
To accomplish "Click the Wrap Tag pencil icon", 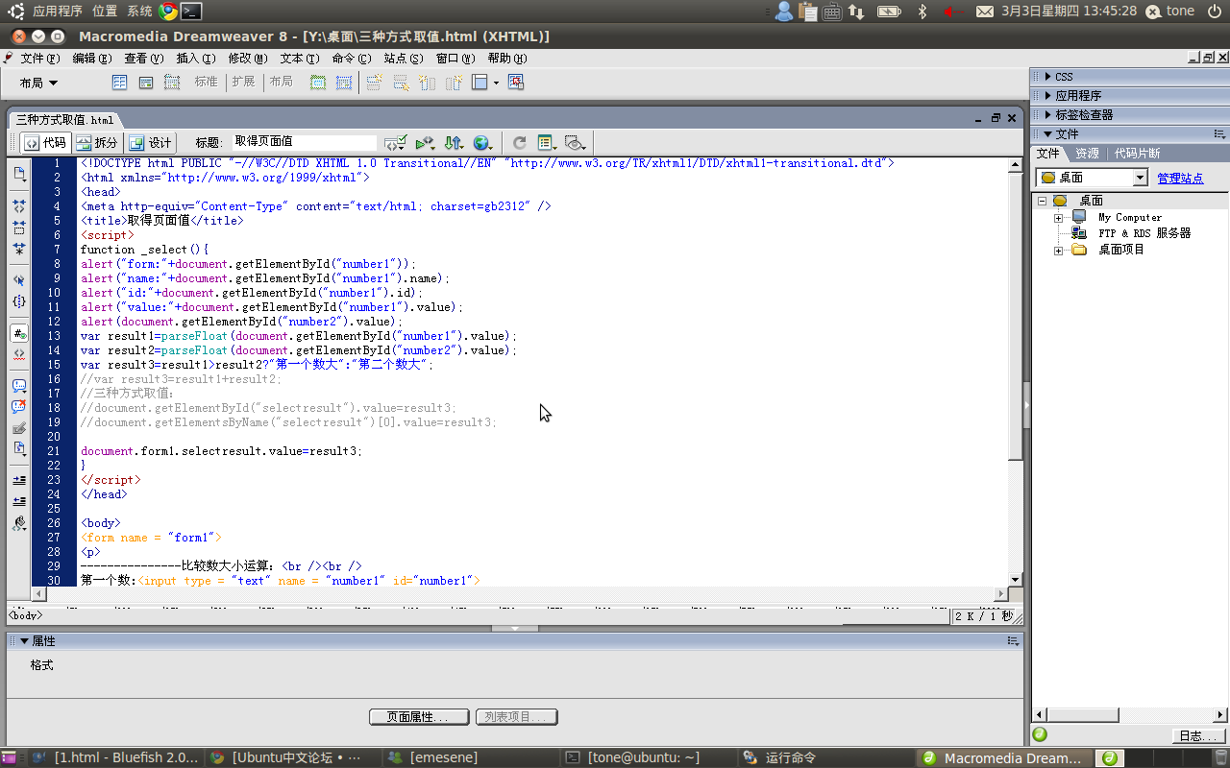I will click(x=19, y=428).
